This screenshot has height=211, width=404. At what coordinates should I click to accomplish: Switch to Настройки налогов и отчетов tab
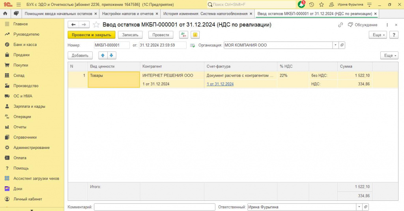click(x=128, y=14)
